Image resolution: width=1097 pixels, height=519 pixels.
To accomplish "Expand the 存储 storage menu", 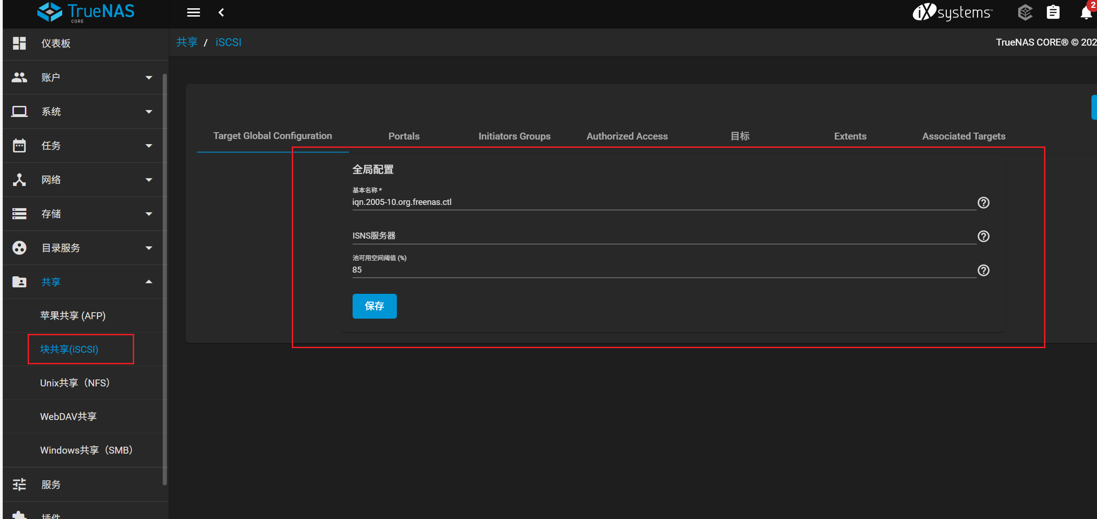I will pos(148,214).
